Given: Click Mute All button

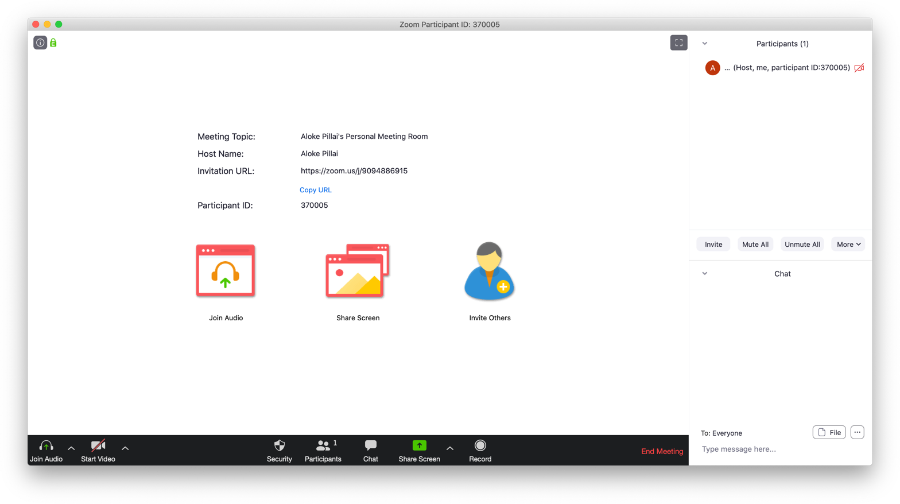Looking at the screenshot, I should pos(755,245).
